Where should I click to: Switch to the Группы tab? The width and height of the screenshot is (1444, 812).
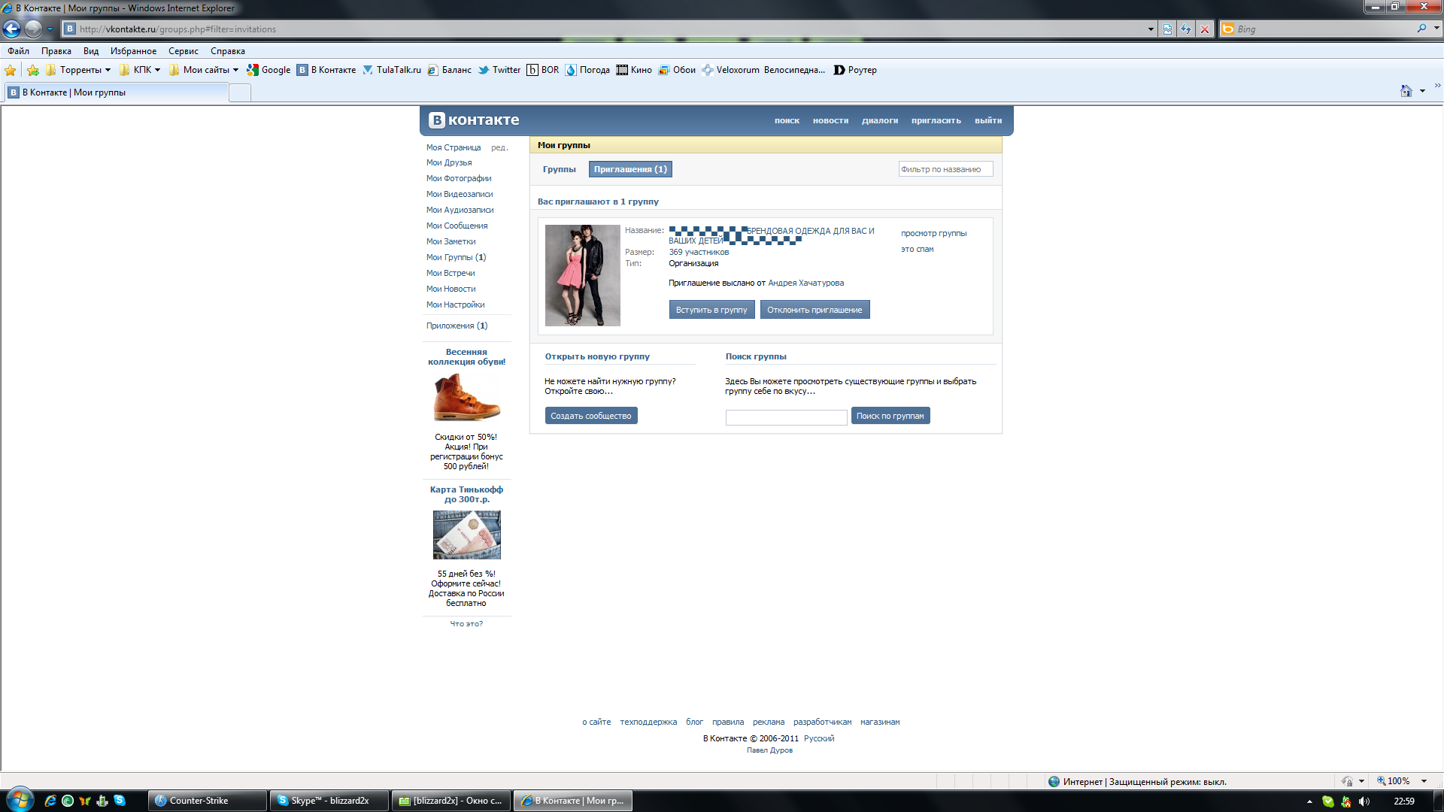[x=559, y=169]
